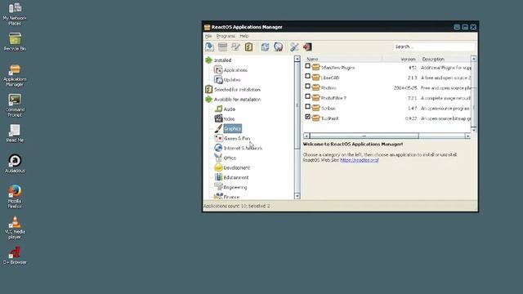Viewport: 523px width, 294px height.
Task: Click the Refresh toolbar icon
Action: coord(265,47)
